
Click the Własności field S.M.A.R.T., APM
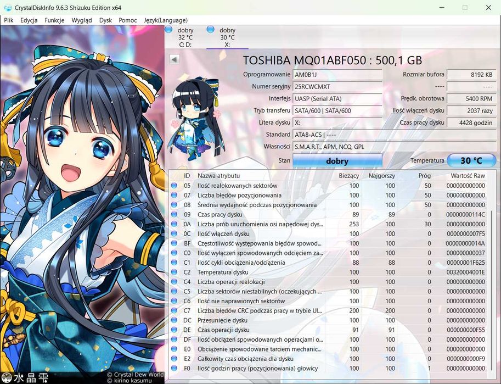(x=395, y=147)
